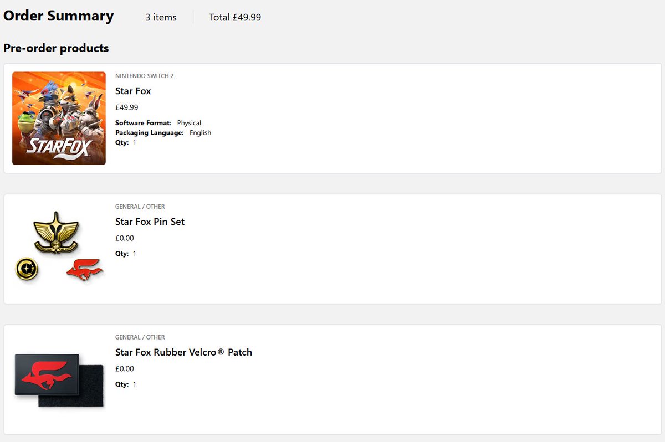
Task: Click the £49.99 price under Star Fox
Action: [x=127, y=107]
